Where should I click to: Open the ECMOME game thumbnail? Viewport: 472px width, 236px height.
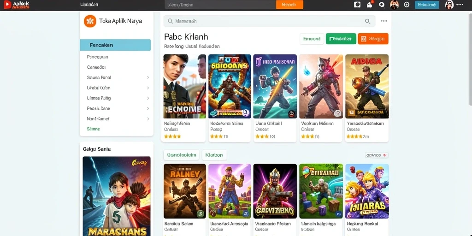click(x=184, y=86)
